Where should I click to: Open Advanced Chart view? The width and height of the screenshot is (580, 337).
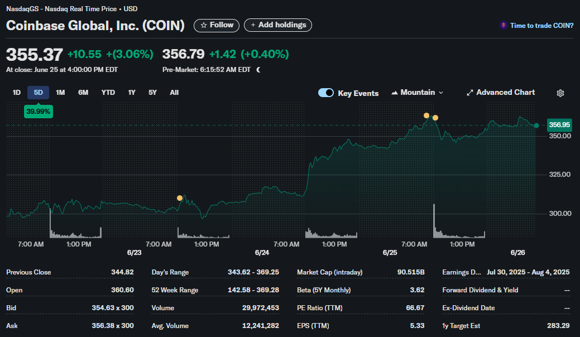coord(501,93)
